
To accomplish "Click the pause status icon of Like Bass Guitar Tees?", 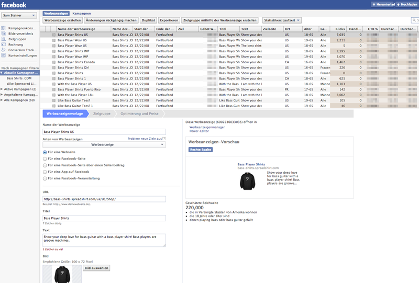I will (54, 100).
